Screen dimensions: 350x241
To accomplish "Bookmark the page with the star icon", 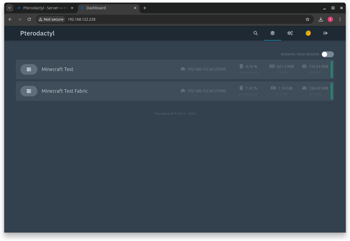I will (307, 19).
